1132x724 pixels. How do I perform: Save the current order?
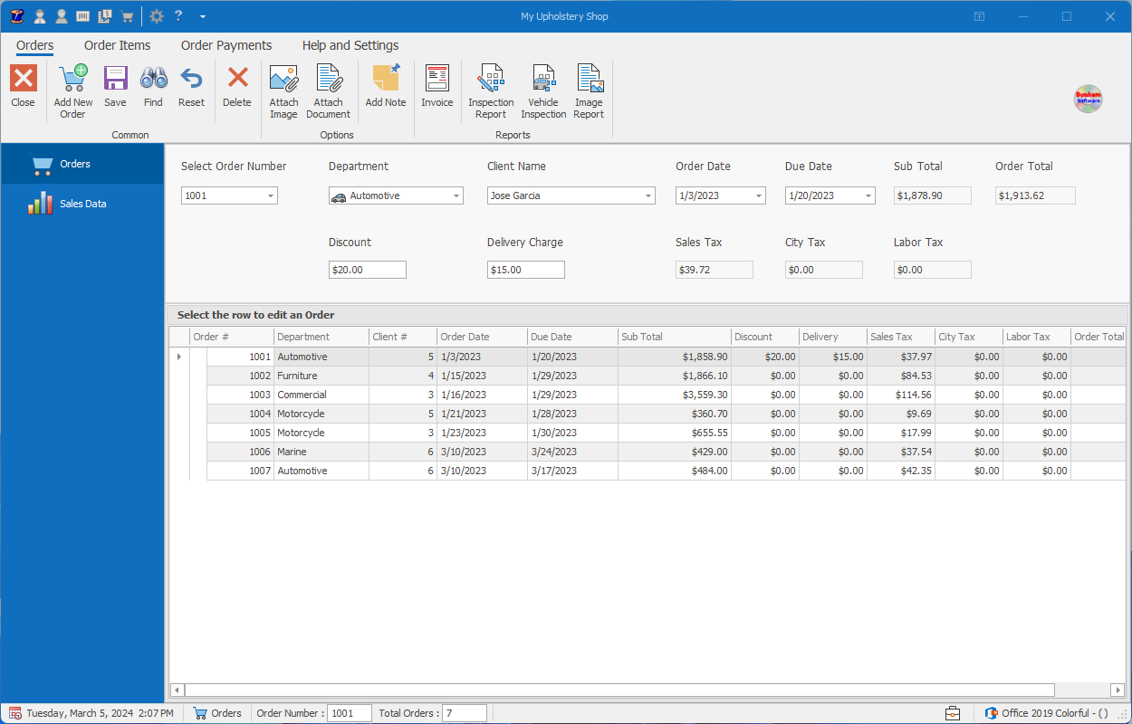coord(115,86)
